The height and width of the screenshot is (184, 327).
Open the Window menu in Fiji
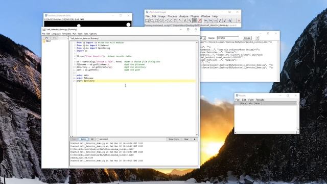(205, 16)
